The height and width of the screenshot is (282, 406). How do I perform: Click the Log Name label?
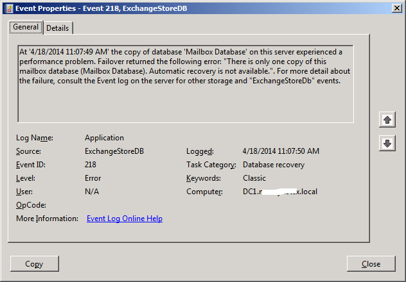pyautogui.click(x=35, y=138)
